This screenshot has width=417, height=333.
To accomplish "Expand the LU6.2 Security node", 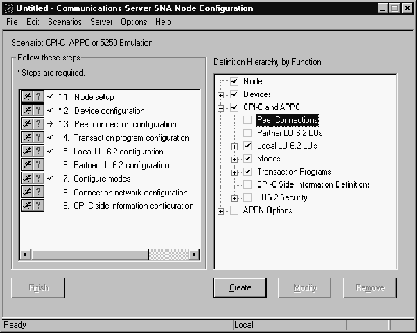I will tap(234, 198).
